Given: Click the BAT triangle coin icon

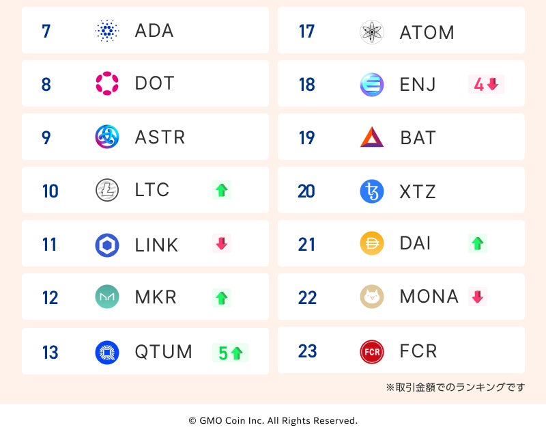Looking at the screenshot, I should [x=372, y=137].
